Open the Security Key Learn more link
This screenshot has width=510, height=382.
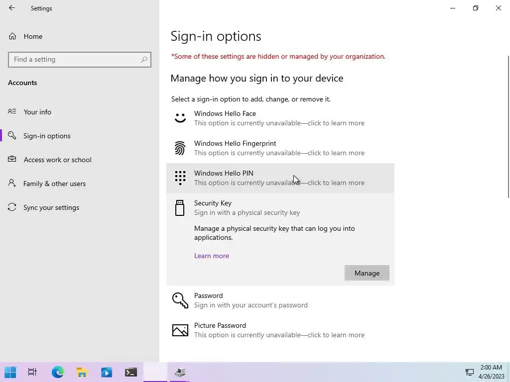tap(212, 256)
